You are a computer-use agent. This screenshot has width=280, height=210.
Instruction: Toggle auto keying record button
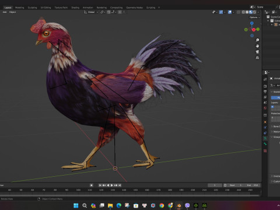click(x=91, y=185)
